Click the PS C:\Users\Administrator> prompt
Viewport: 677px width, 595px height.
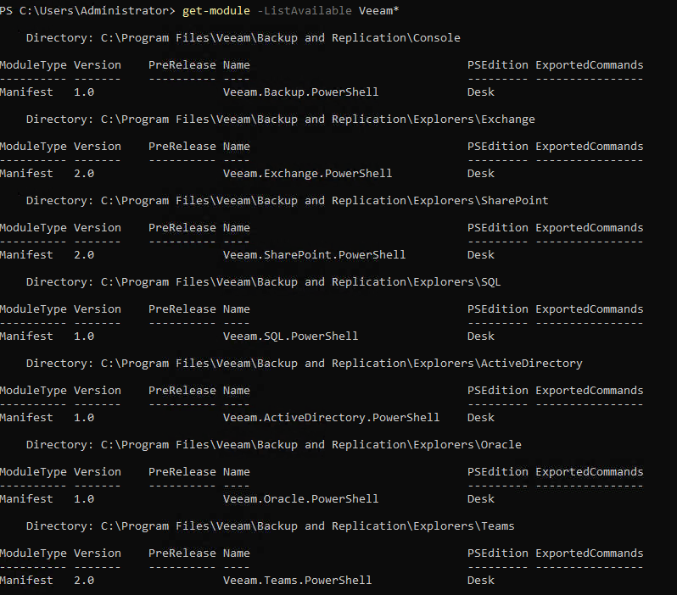pos(87,10)
